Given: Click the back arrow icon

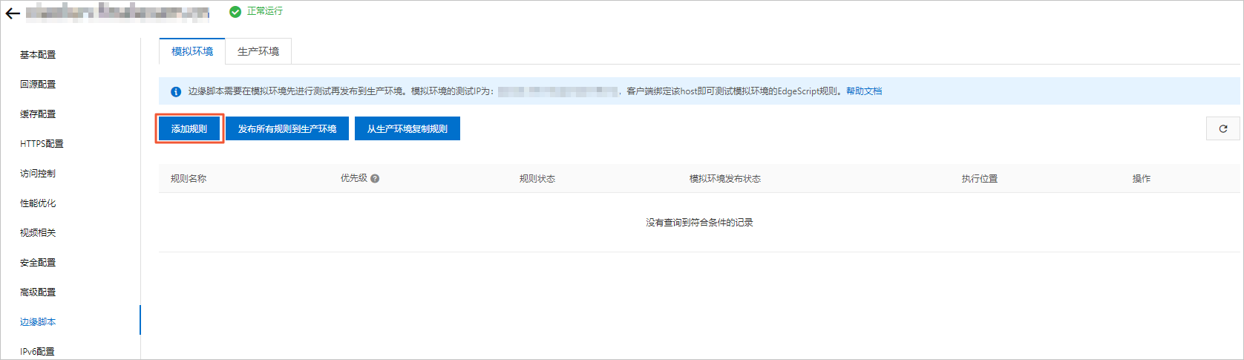Looking at the screenshot, I should click(x=13, y=13).
